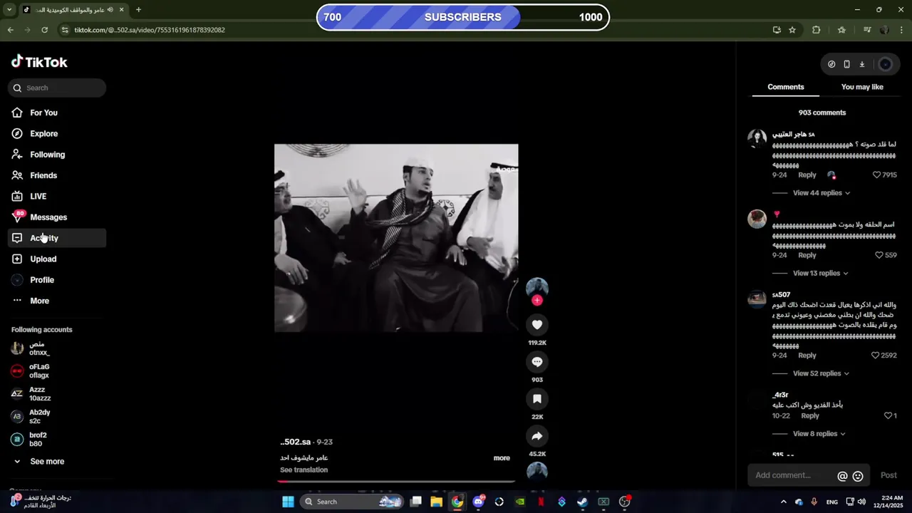Open the ..502.sa creator username
The image size is (912, 513).
click(x=296, y=442)
